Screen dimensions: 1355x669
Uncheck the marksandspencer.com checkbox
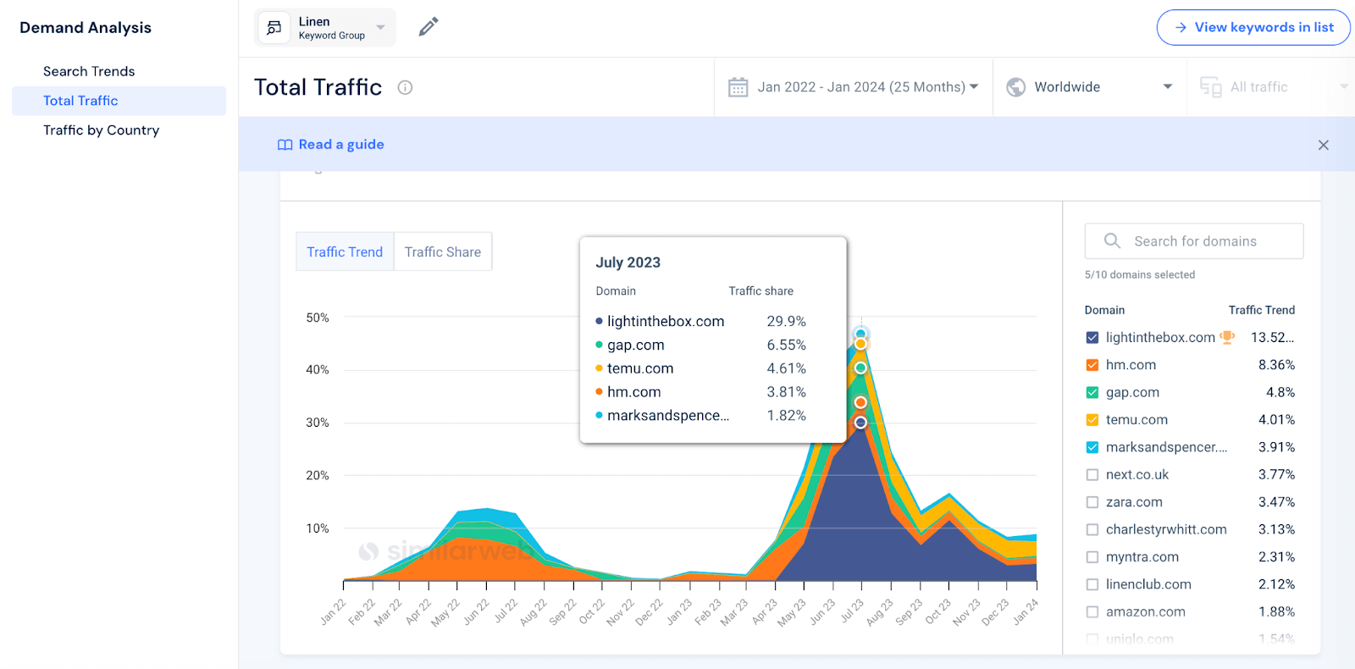click(x=1092, y=447)
